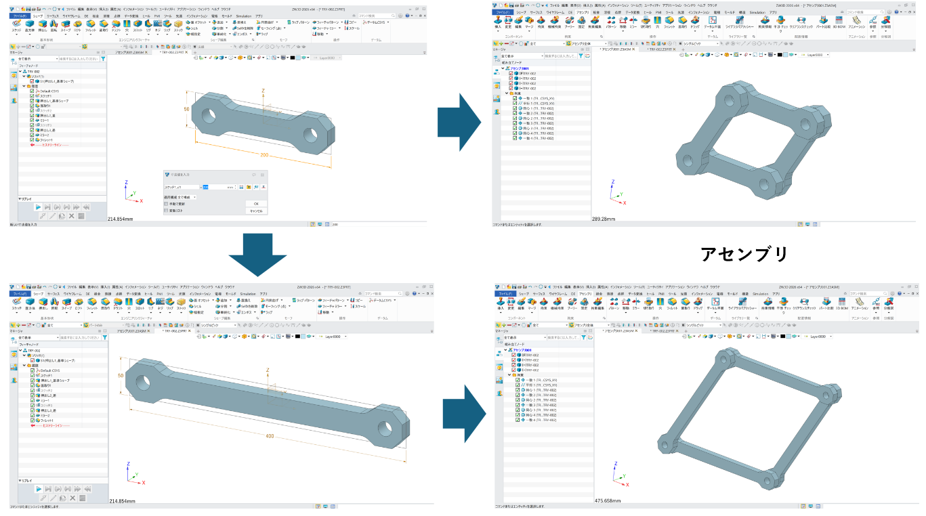Open ファイル(F) tab in the 200 mm part window
The height and width of the screenshot is (516, 926).
coord(20,16)
